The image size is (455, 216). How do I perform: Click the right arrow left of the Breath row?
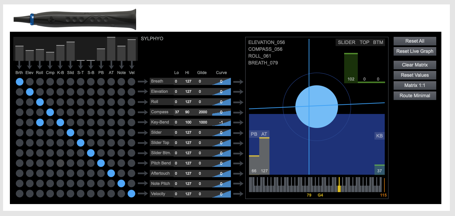(x=142, y=82)
